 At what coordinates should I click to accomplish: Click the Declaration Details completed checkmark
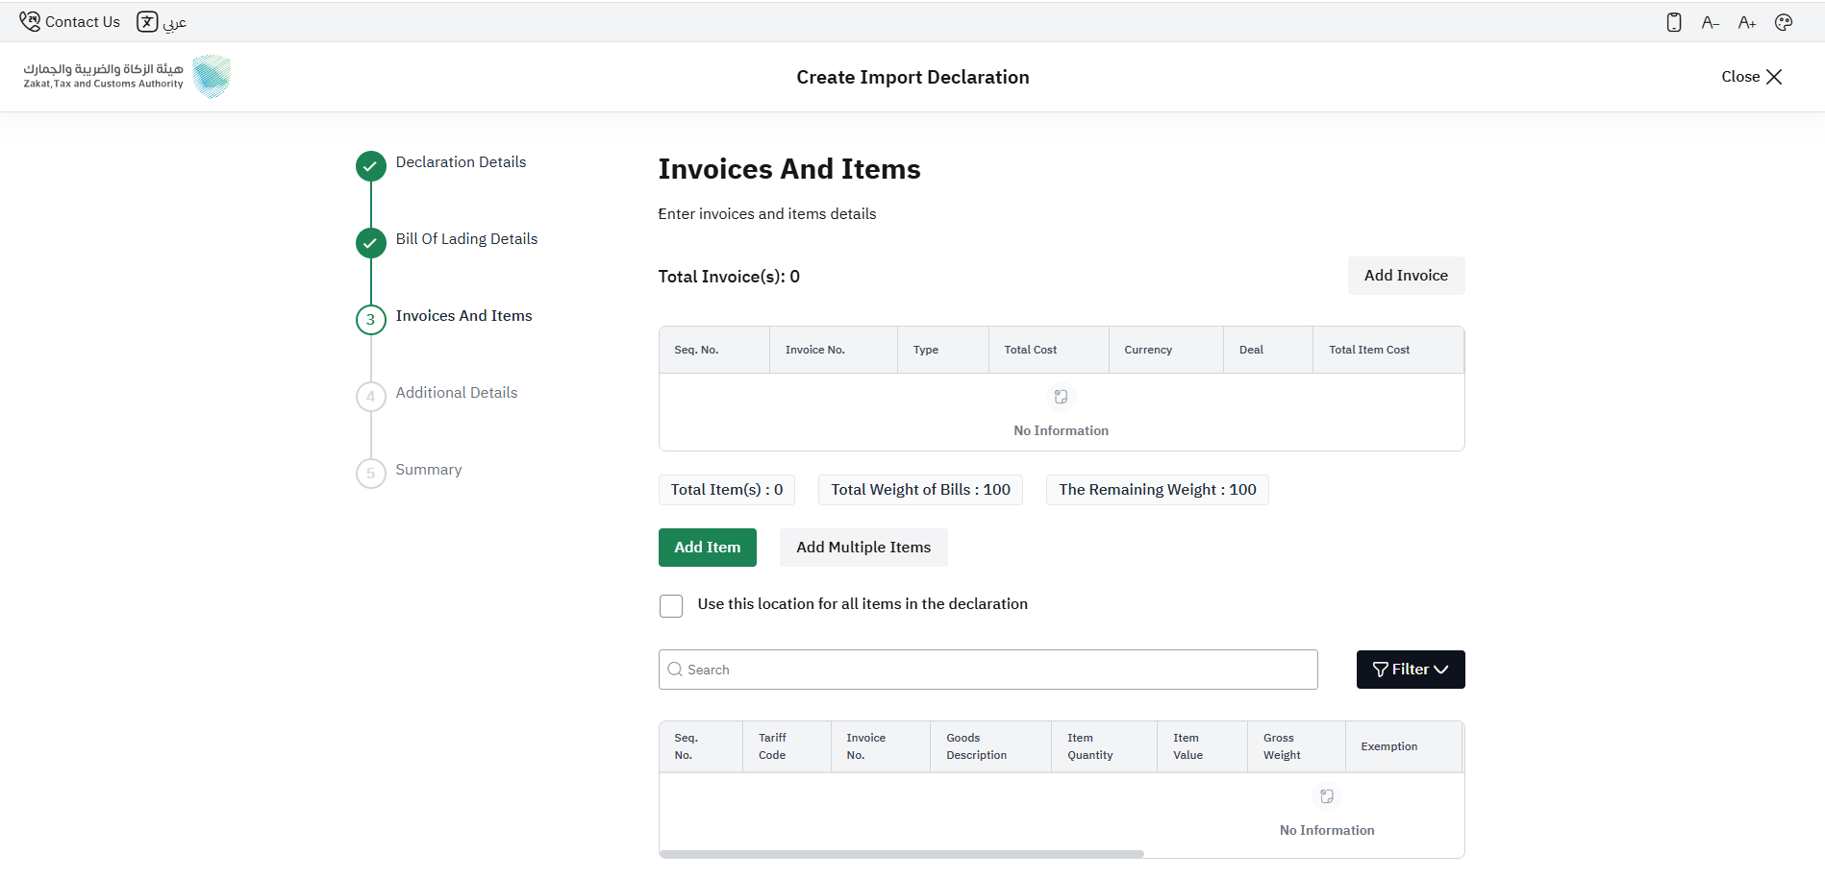click(371, 166)
